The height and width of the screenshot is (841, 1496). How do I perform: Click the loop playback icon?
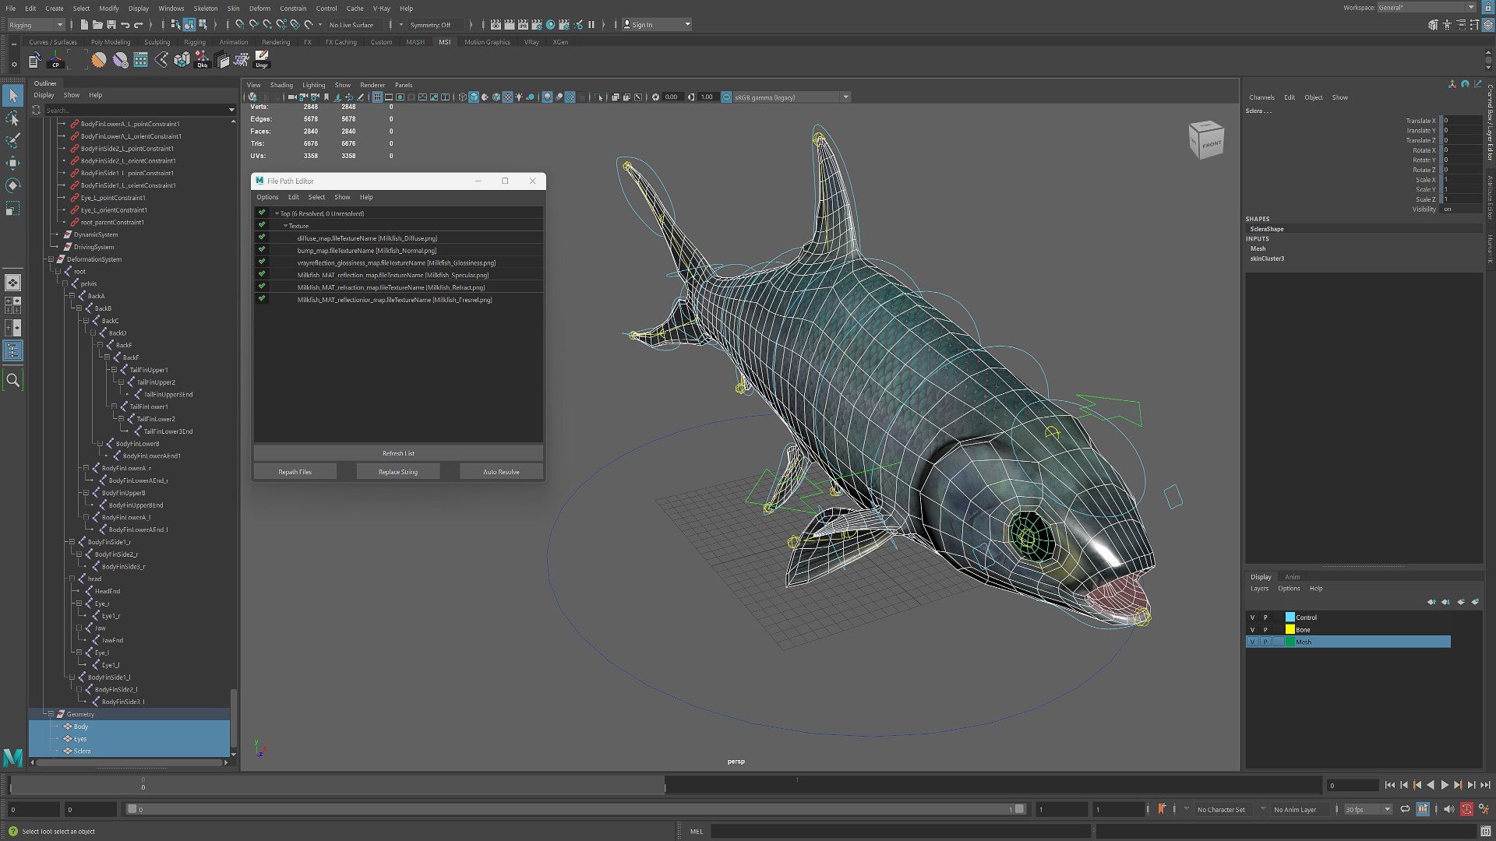click(1405, 809)
